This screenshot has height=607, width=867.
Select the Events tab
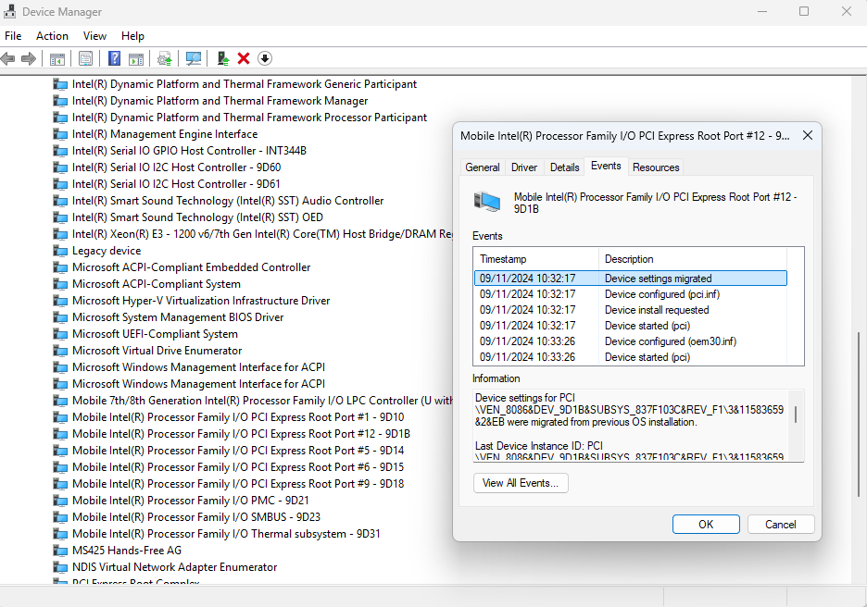[606, 167]
